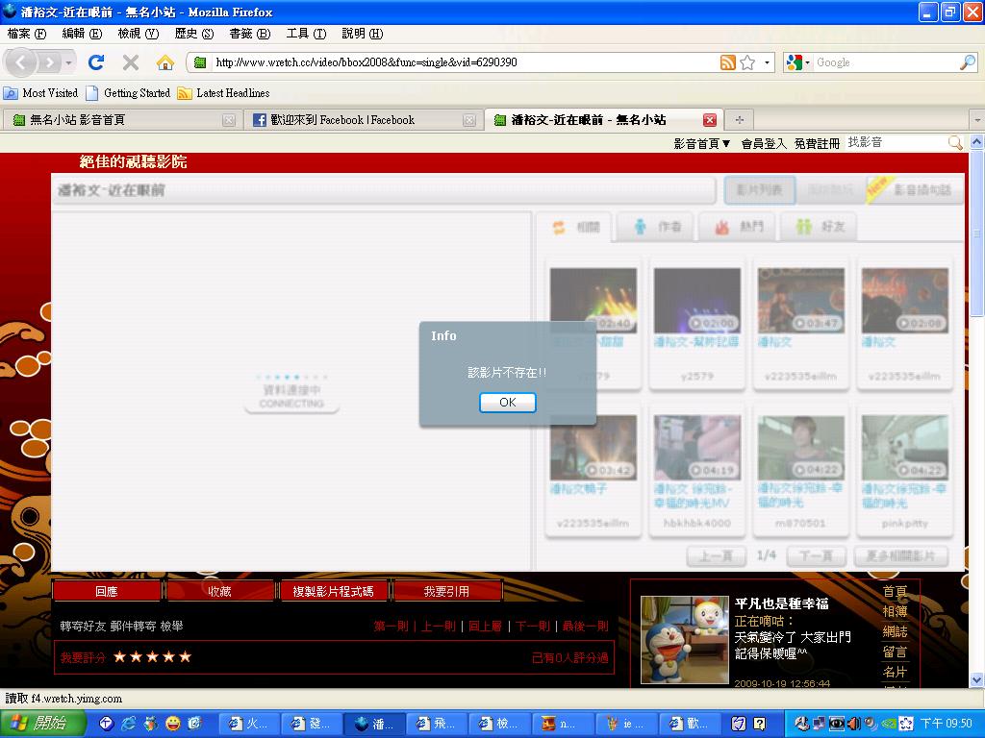
Task: Click the 複製影片程式碼 button
Action: [333, 591]
